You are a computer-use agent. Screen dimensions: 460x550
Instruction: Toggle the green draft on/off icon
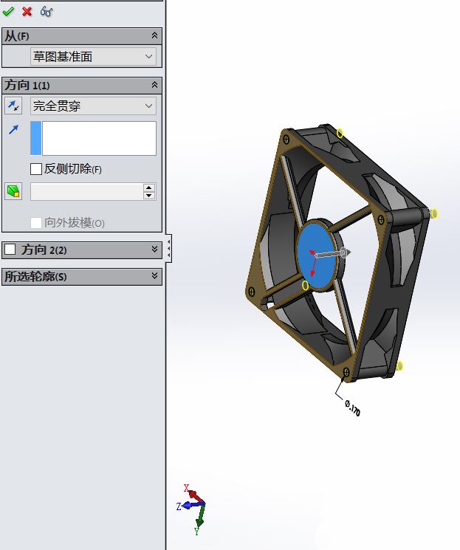click(13, 191)
